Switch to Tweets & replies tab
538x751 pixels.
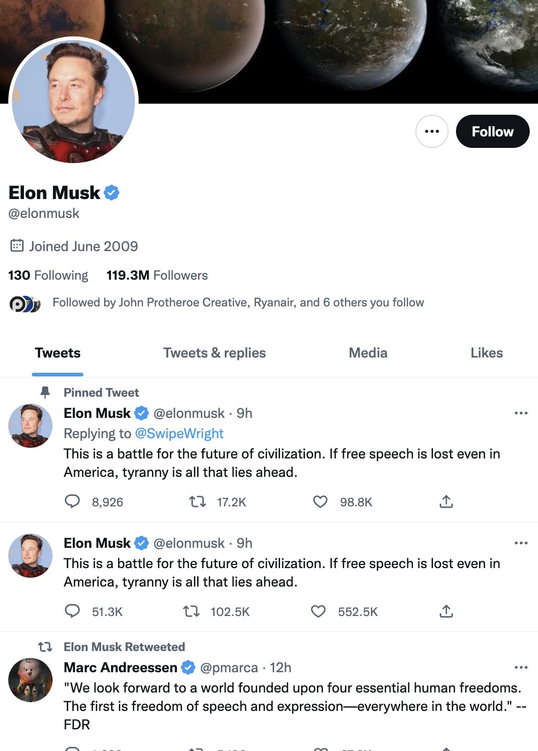coord(214,353)
